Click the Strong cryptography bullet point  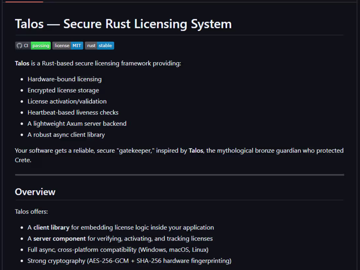130,261
